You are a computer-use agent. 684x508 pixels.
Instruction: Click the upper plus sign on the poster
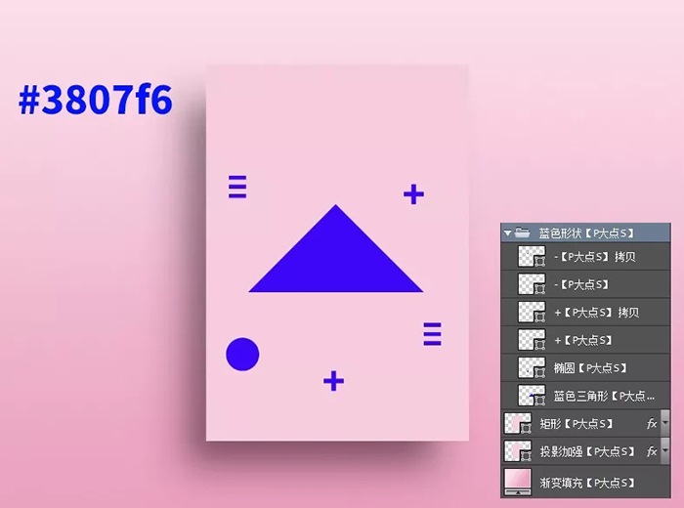click(413, 194)
